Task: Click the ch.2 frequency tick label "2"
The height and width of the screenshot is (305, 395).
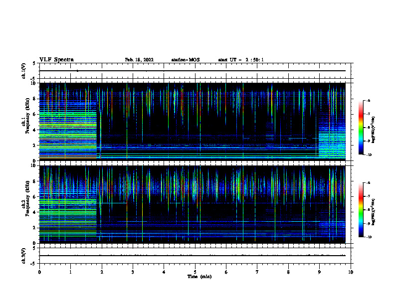Action: [35, 228]
